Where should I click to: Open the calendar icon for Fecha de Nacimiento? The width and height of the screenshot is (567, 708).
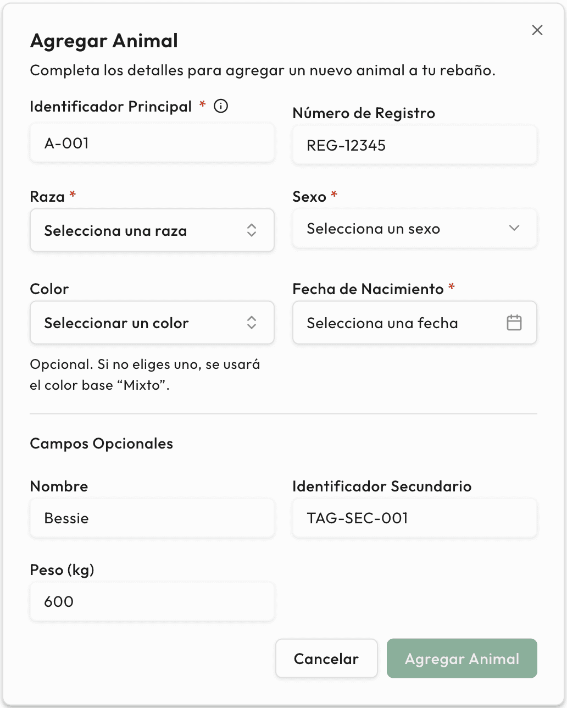tap(514, 323)
